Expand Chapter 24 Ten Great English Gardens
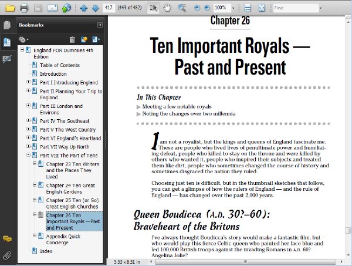 pos(35,184)
